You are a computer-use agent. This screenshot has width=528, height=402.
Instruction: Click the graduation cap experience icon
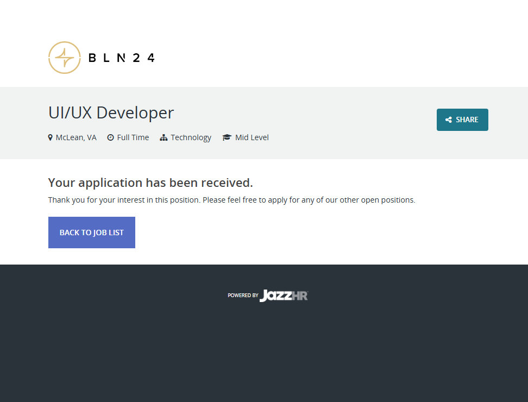(227, 137)
